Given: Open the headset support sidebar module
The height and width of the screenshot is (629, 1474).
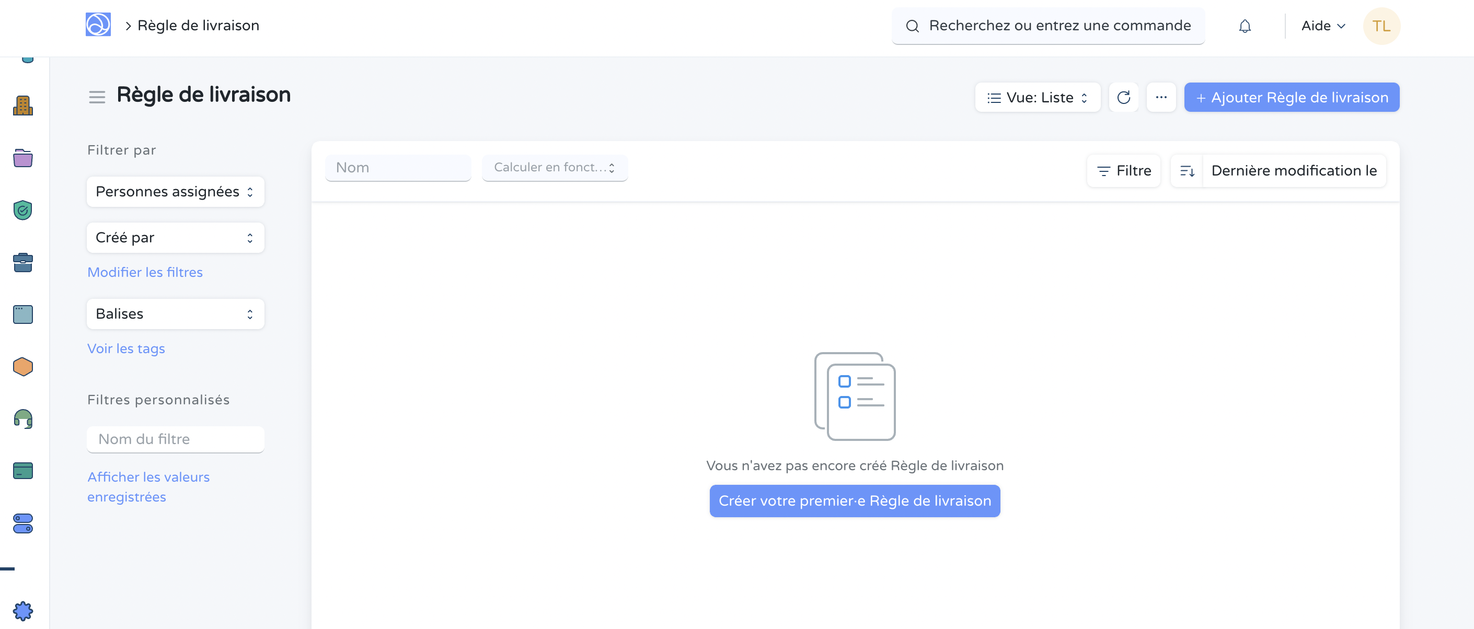Looking at the screenshot, I should click(23, 419).
